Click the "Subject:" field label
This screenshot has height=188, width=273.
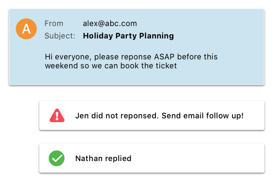tap(60, 36)
